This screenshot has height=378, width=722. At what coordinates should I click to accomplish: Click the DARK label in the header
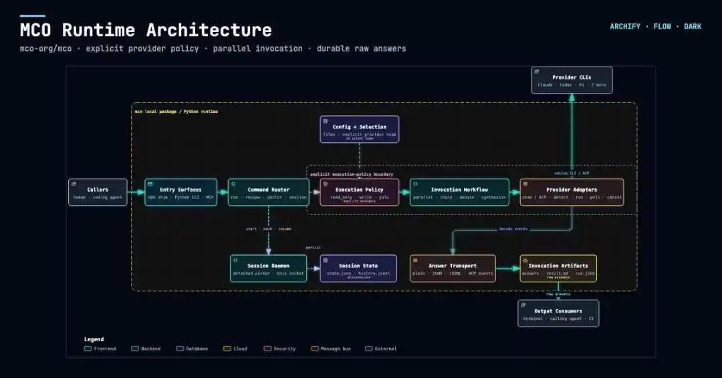click(693, 27)
